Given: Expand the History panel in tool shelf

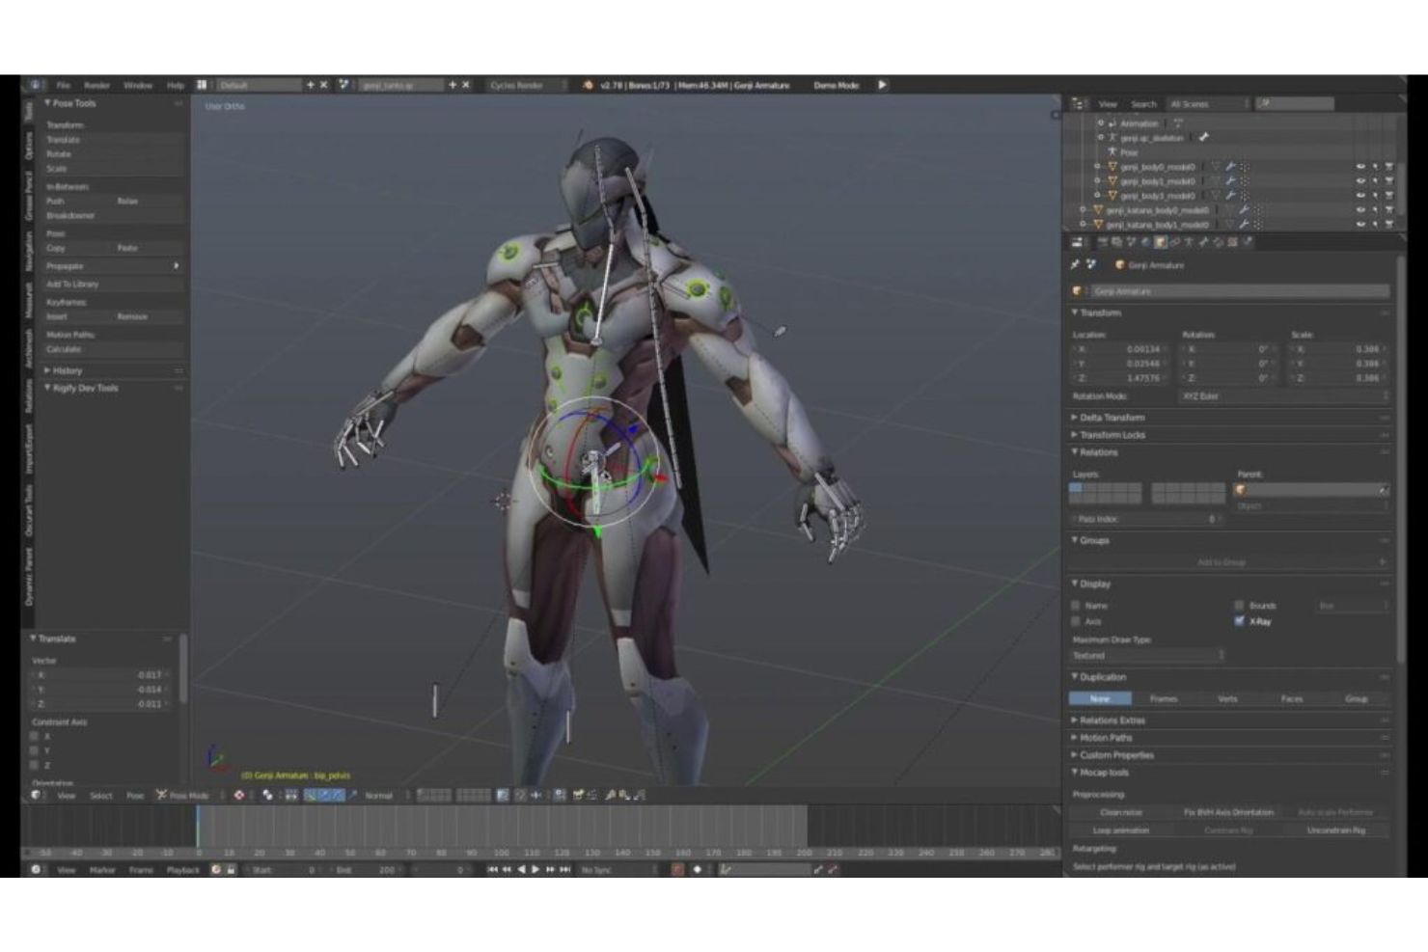Looking at the screenshot, I should pyautogui.click(x=66, y=370).
